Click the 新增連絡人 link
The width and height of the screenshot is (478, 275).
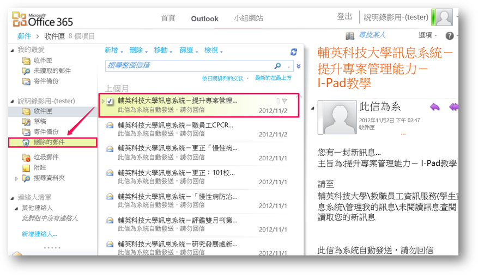pyautogui.click(x=39, y=234)
